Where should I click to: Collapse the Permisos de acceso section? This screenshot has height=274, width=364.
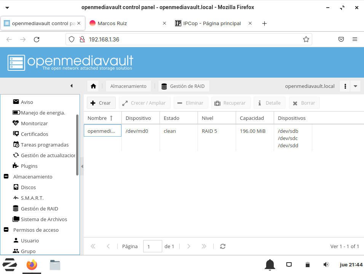coord(6,230)
